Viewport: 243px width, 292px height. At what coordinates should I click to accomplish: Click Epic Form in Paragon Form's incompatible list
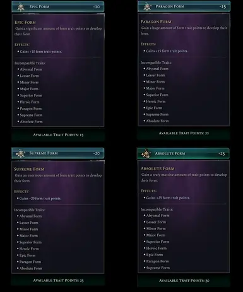pos(154,108)
